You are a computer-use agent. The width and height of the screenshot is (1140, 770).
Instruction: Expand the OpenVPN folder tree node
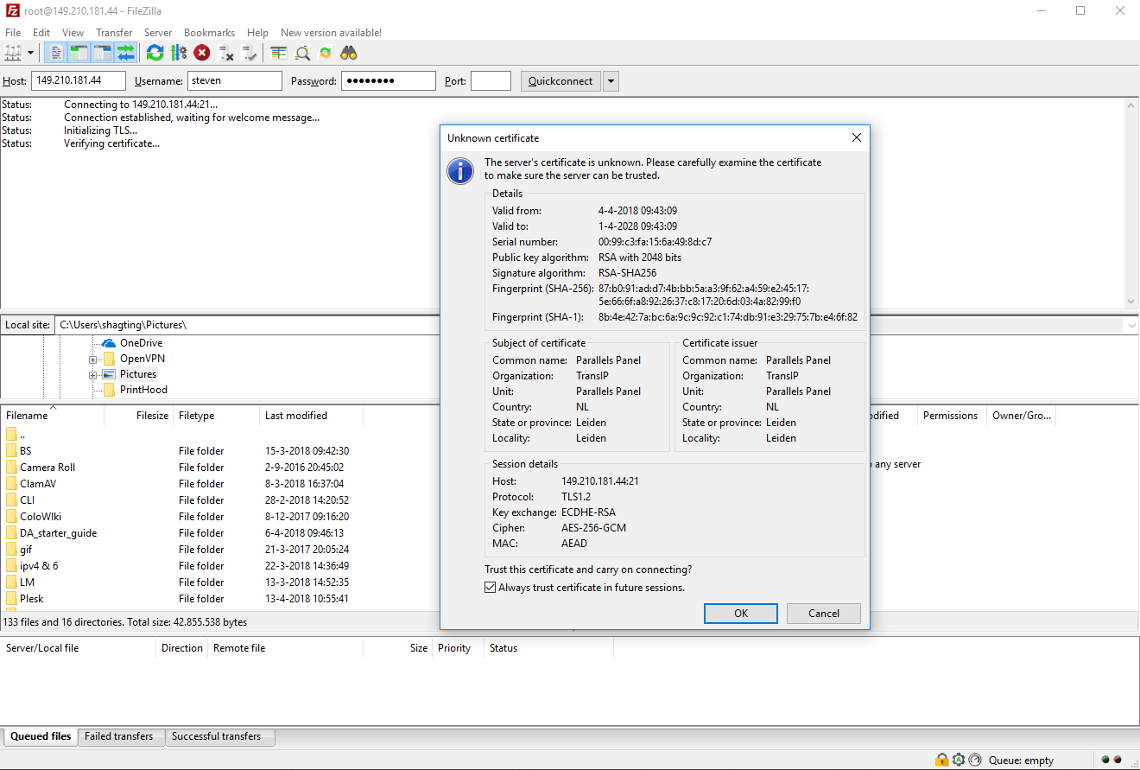(92, 359)
